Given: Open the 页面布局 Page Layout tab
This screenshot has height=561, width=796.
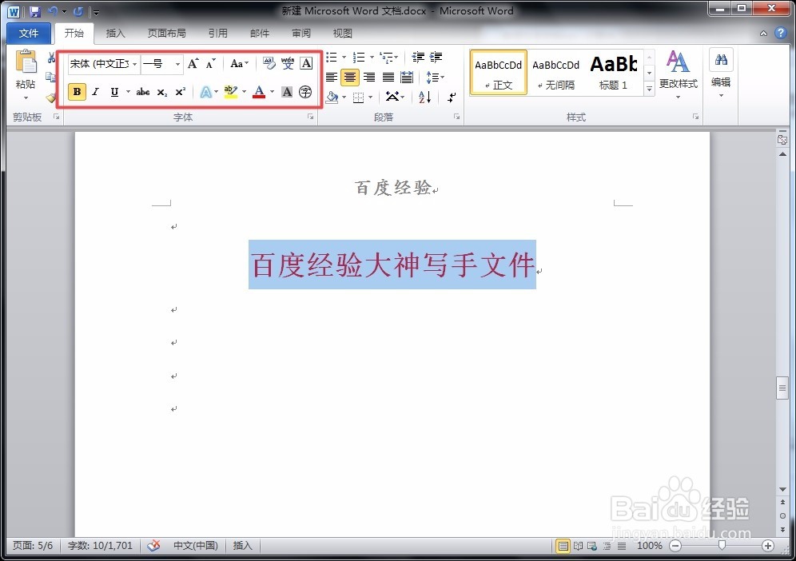Looking at the screenshot, I should point(166,33).
